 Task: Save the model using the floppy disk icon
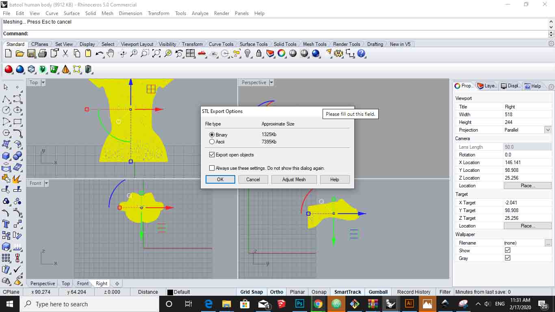(x=31, y=53)
